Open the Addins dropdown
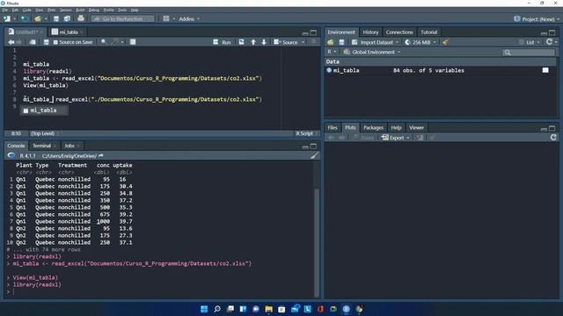Screen dimensions: 563x316 (x=189, y=19)
